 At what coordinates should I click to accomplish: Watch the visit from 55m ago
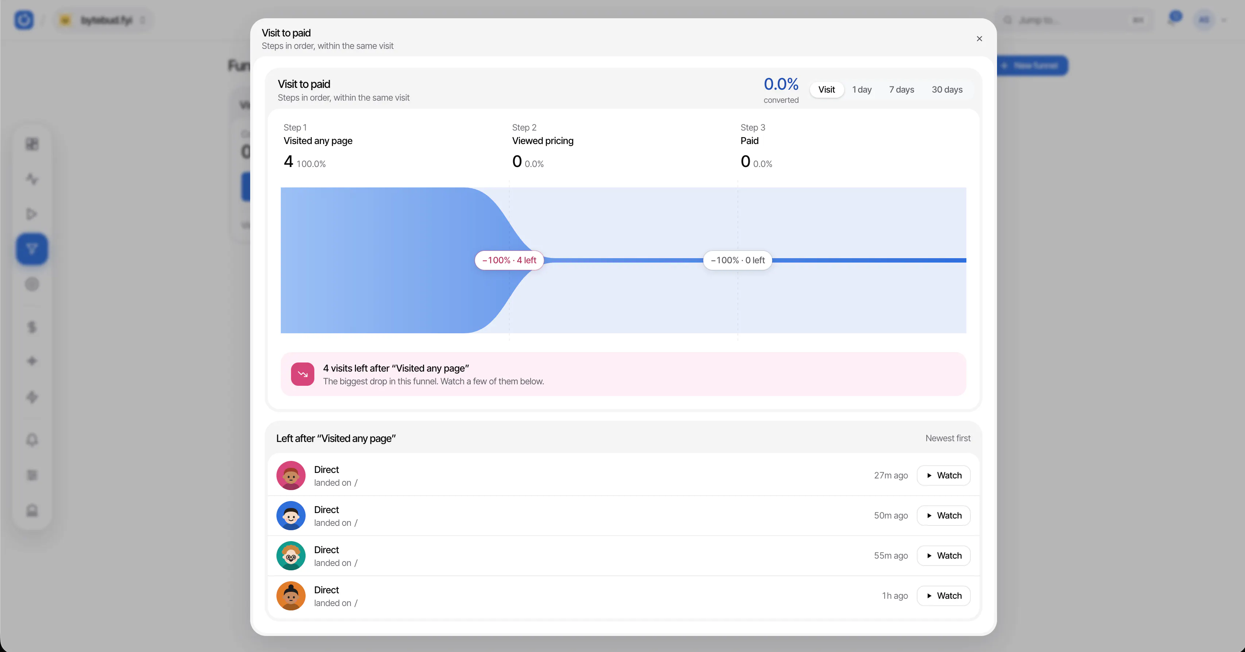(943, 555)
